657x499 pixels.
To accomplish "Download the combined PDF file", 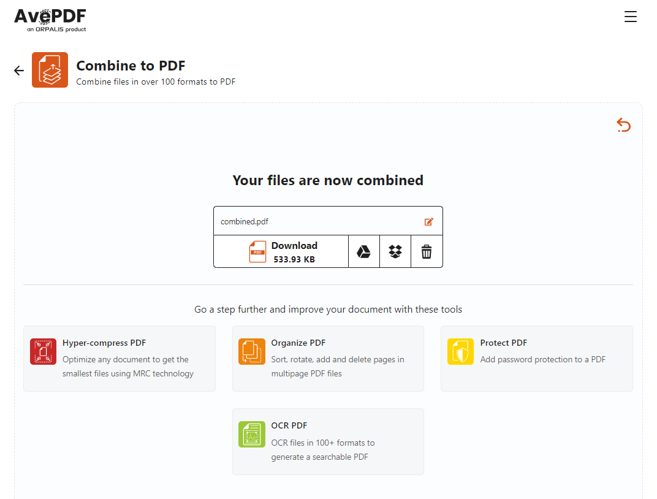I will pyautogui.click(x=281, y=252).
